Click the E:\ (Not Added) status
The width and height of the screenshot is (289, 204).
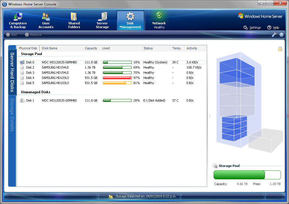coord(154,100)
